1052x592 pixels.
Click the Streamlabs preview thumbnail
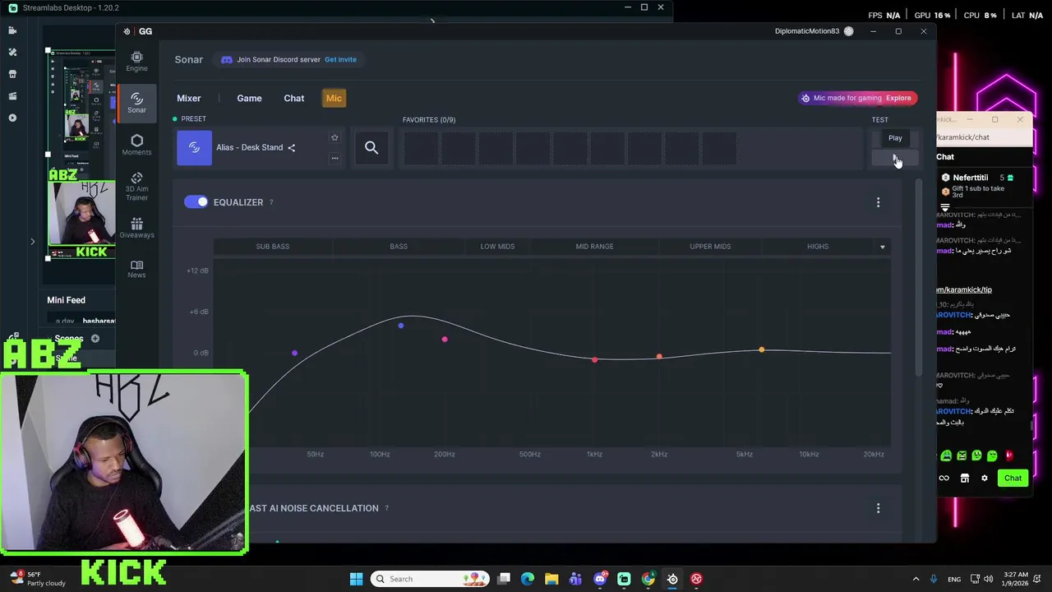coord(81,156)
